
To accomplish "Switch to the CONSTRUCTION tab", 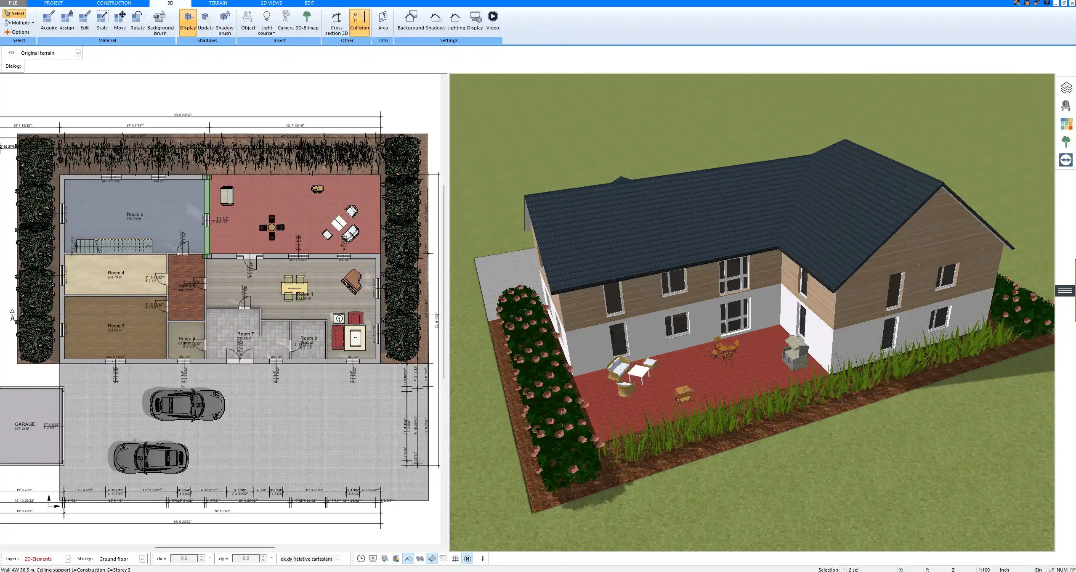I will tap(114, 3).
